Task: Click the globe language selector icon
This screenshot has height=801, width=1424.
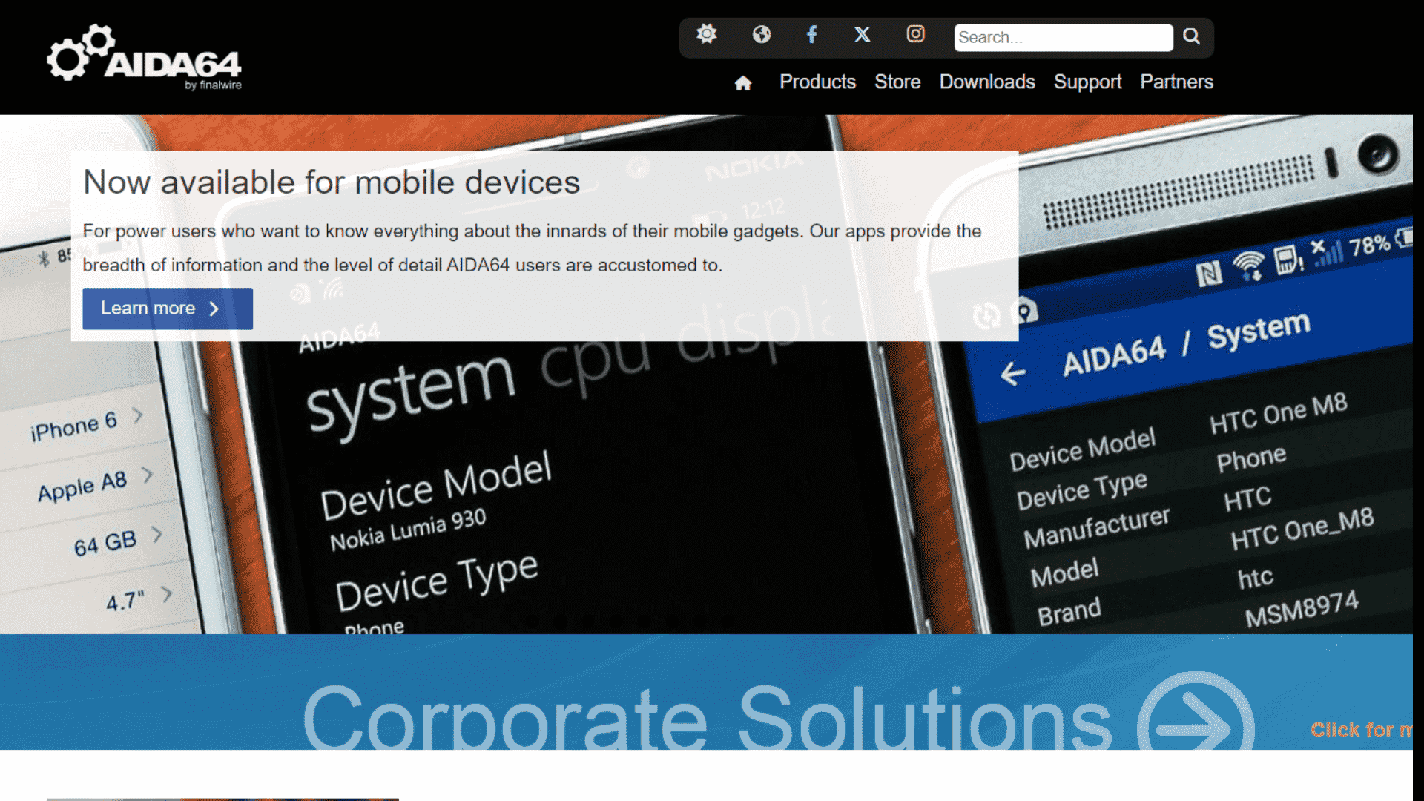Action: coord(761,34)
